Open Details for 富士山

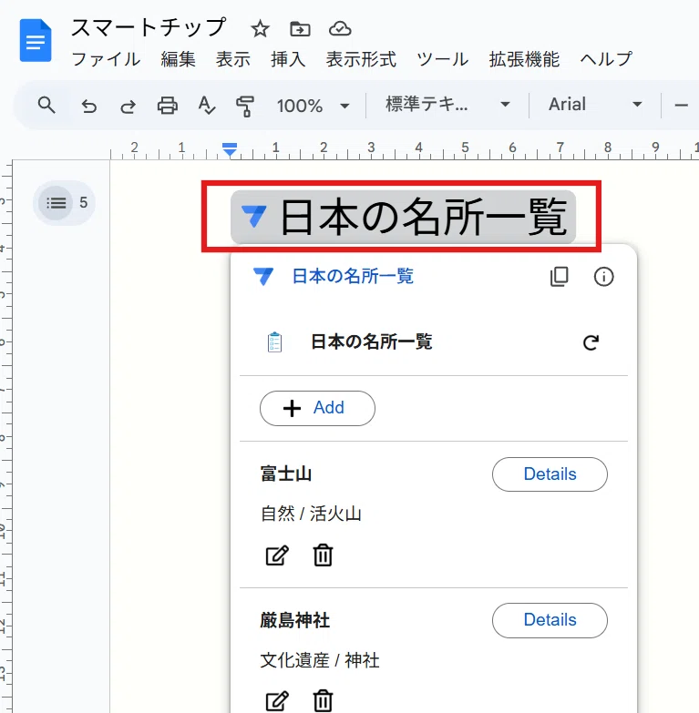(550, 474)
